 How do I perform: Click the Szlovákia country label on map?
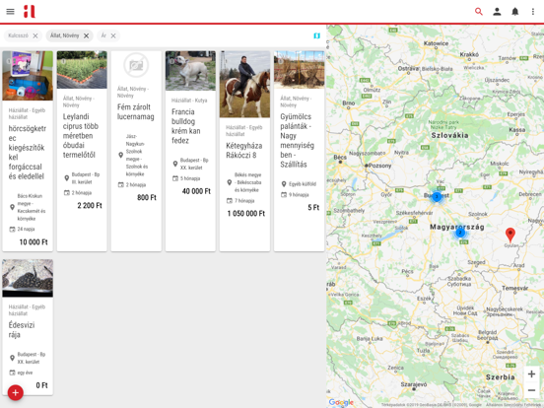click(x=449, y=135)
